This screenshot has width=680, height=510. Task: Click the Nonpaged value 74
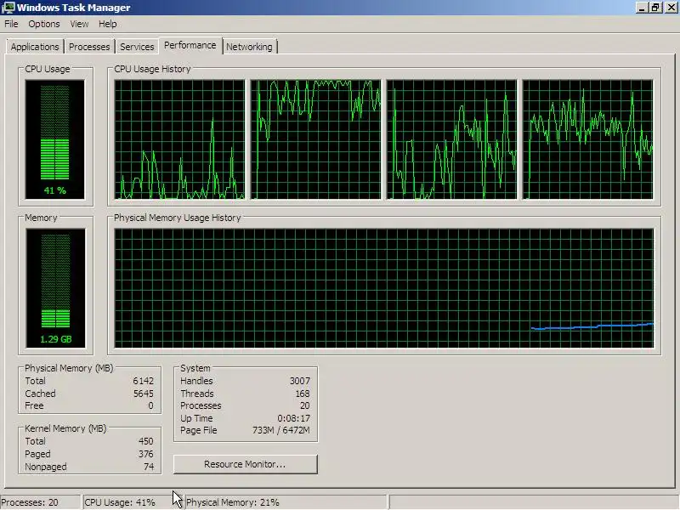(x=149, y=467)
